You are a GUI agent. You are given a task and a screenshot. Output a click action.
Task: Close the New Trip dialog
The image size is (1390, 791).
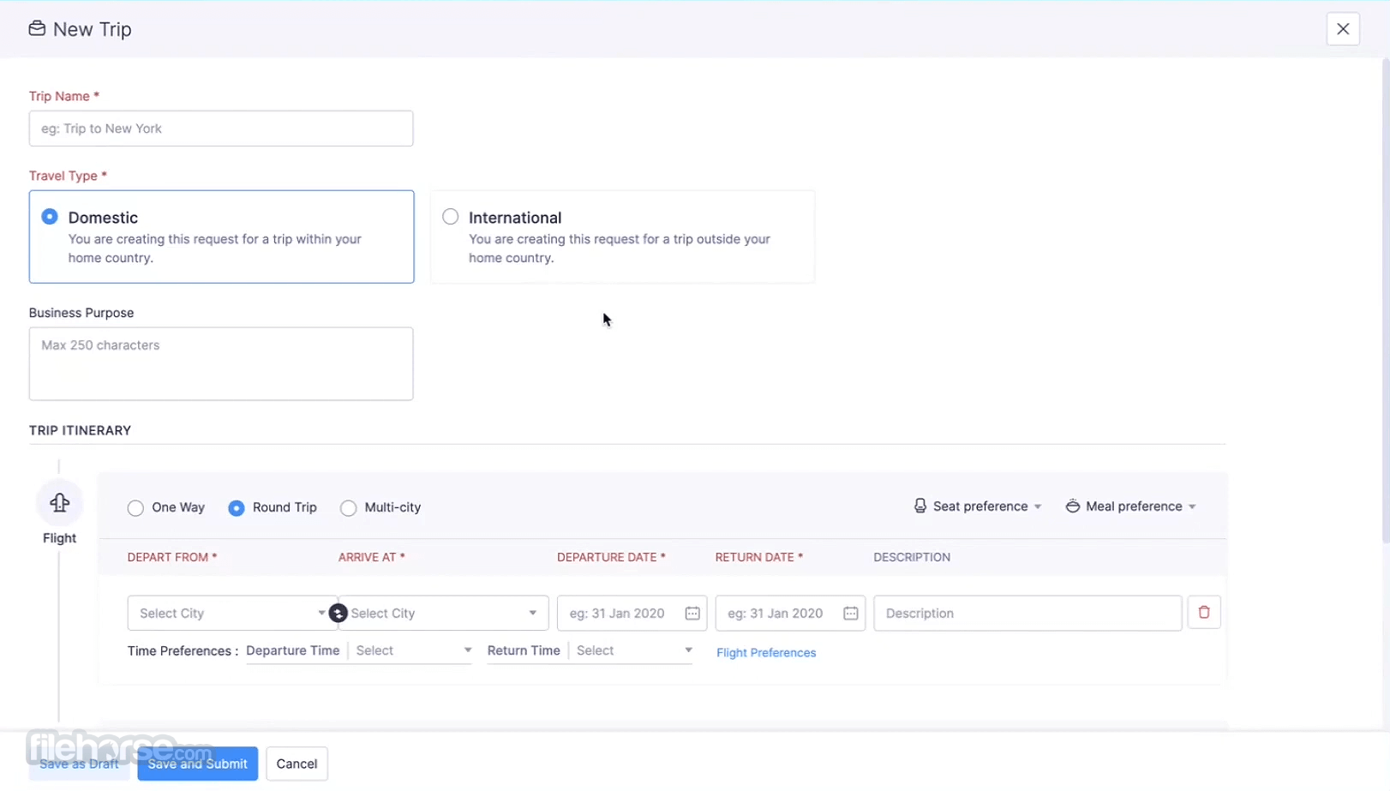point(1343,29)
